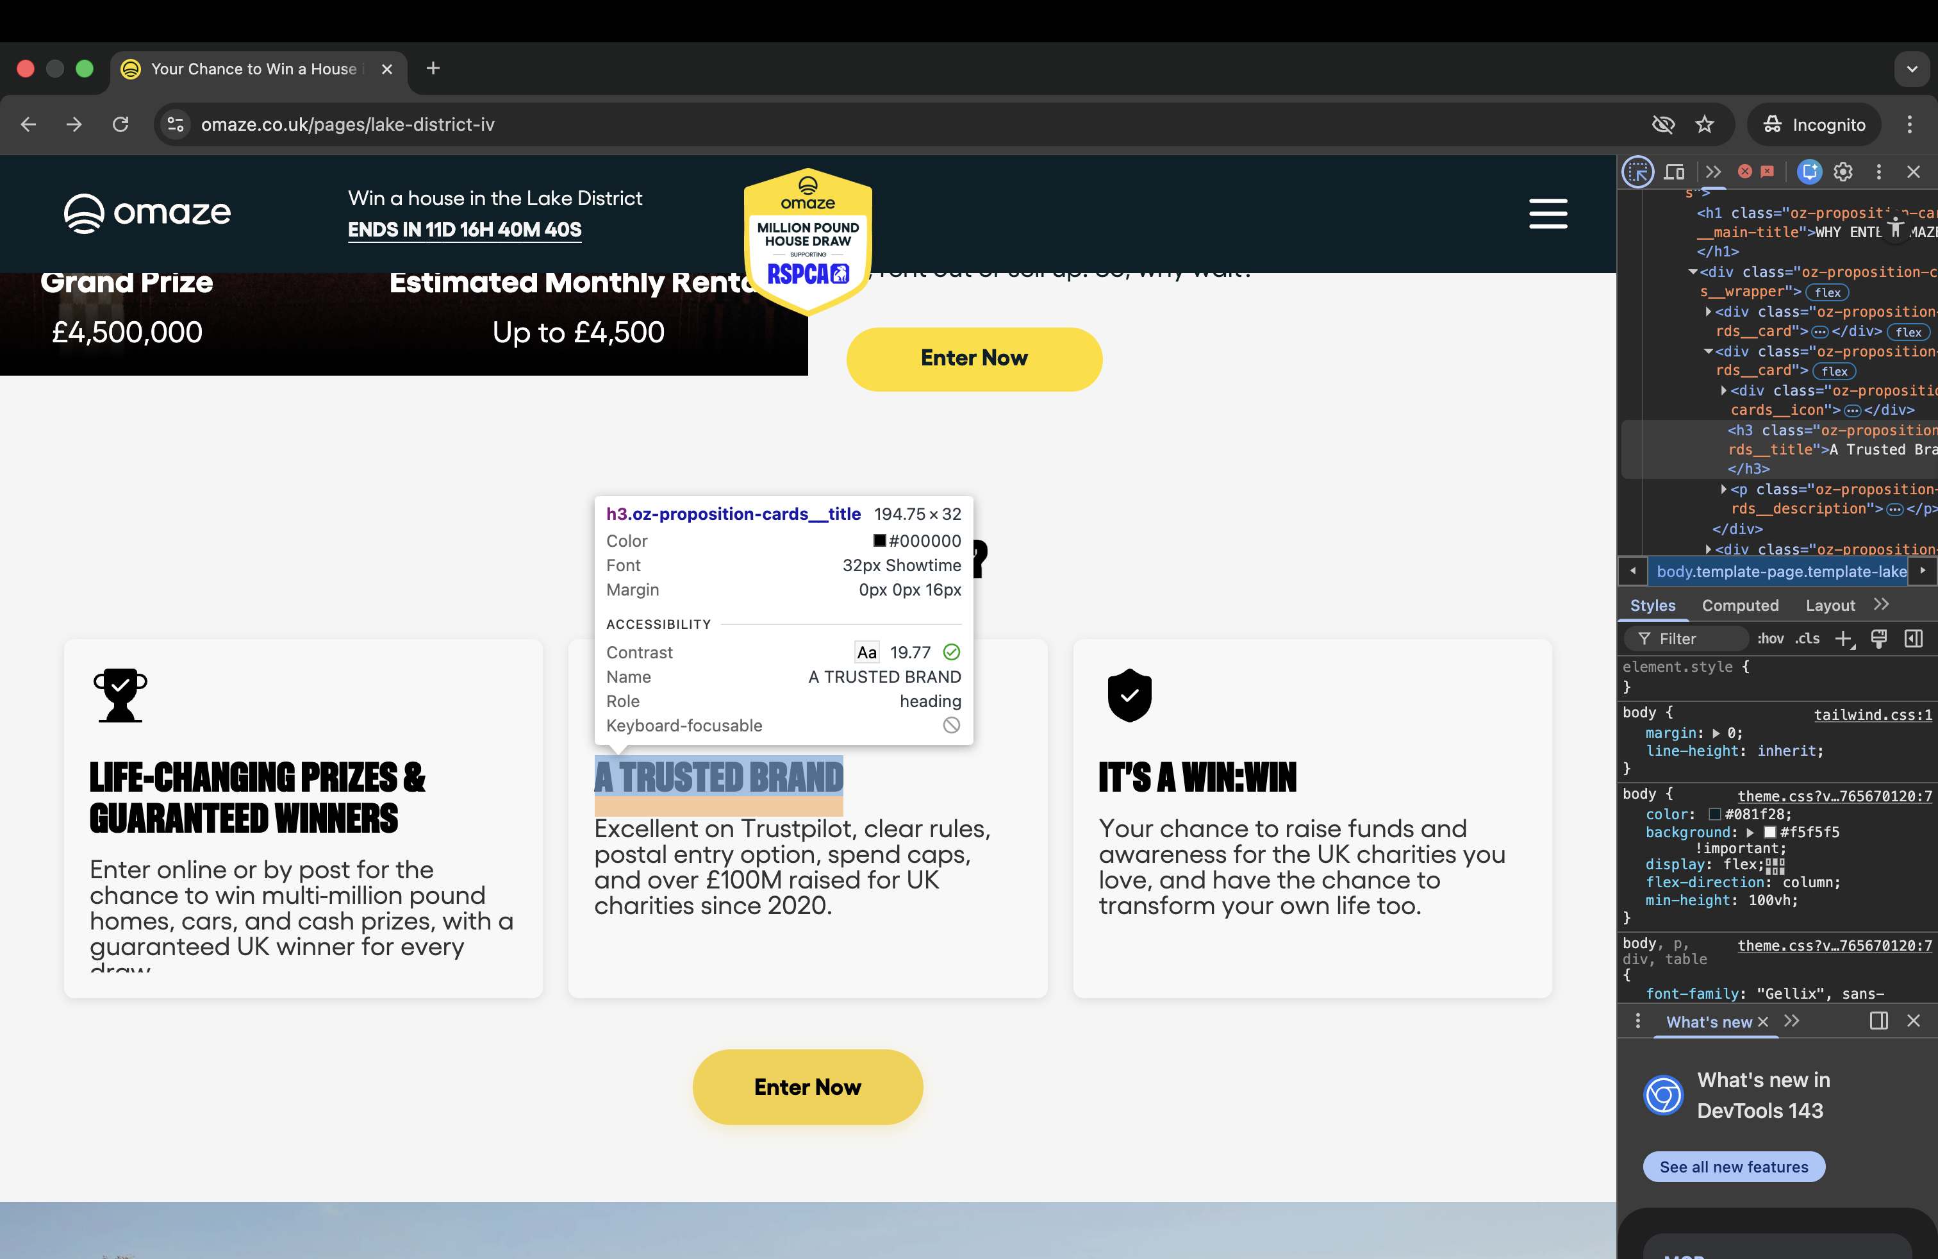Screen dimensions: 1938x1259
Task: Click Enter Now beside the Grand Prize banner
Action: pos(974,359)
